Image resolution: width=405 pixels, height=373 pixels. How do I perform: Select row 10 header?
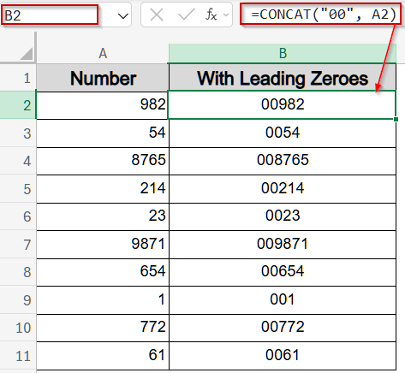[18, 328]
